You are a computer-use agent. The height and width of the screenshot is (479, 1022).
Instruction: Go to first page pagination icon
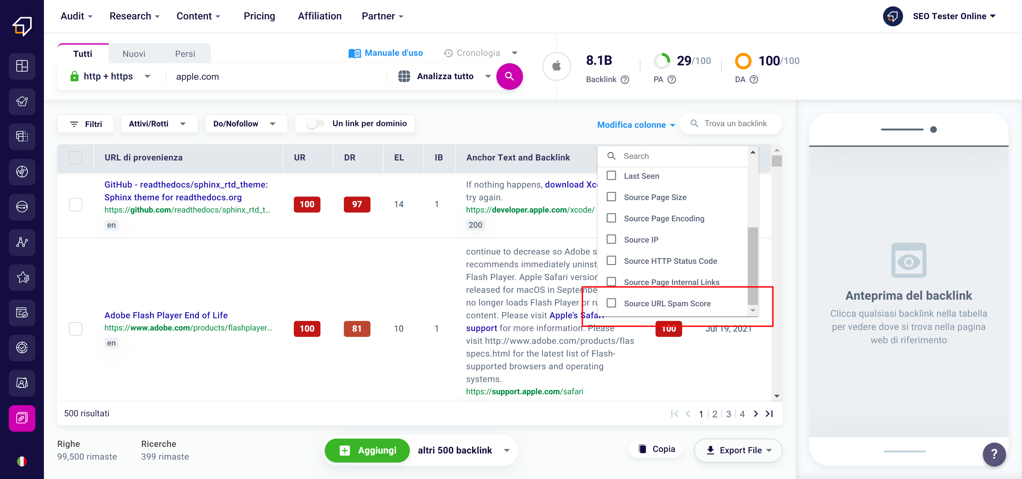(x=674, y=414)
